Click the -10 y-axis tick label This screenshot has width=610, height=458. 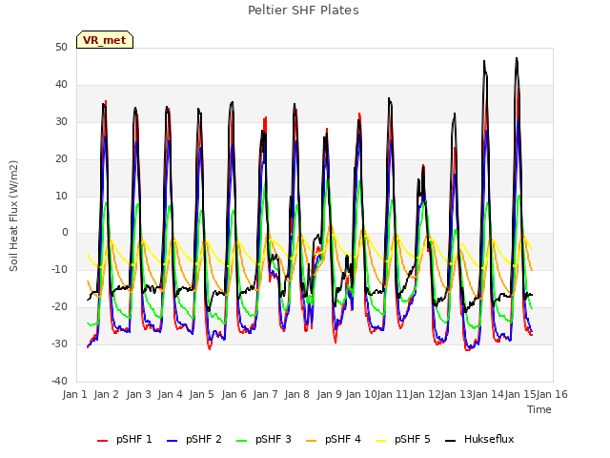click(59, 269)
